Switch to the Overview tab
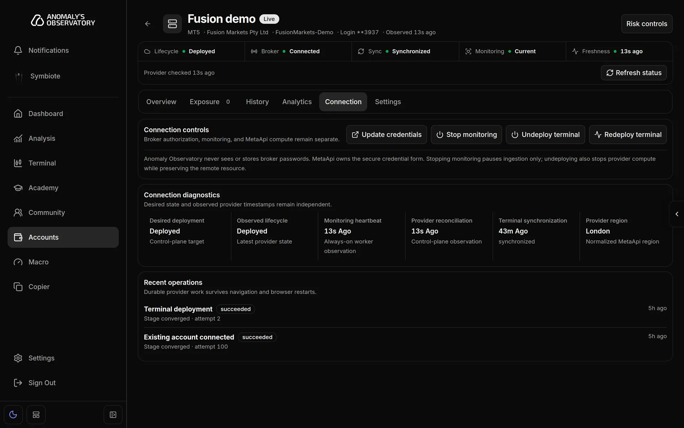 (161, 102)
